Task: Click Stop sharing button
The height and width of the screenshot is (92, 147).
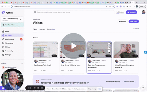Action: pos(92,89)
